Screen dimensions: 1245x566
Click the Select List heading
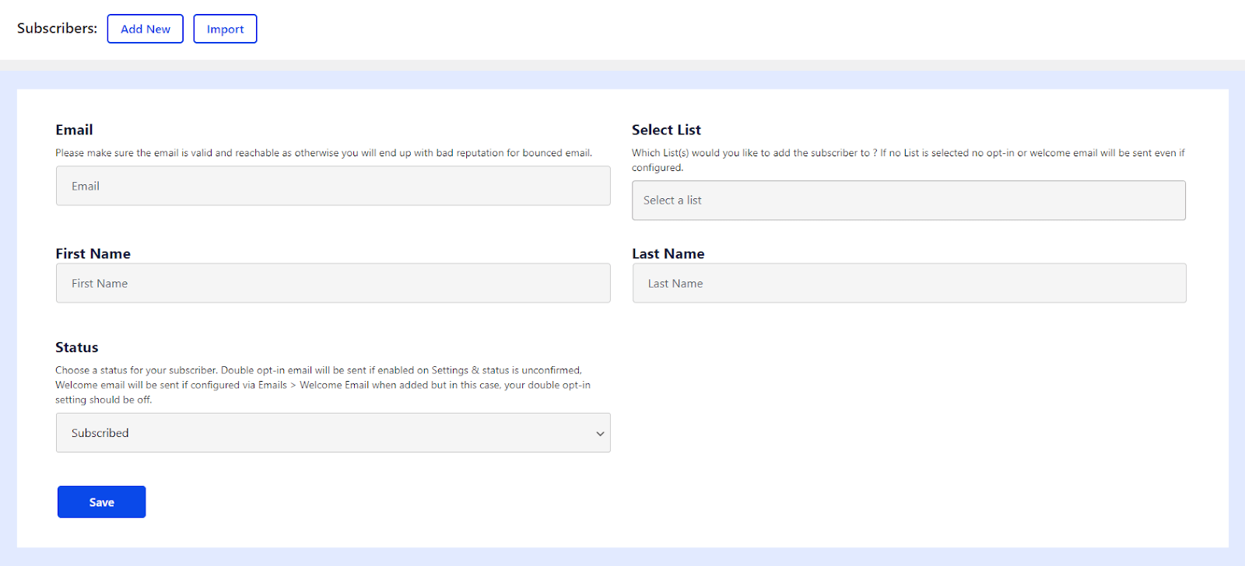[x=666, y=130]
